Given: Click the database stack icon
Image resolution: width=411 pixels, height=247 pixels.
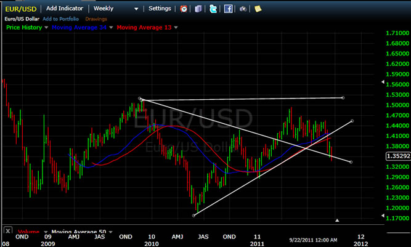Looking at the screenshot, I should 198,9.
